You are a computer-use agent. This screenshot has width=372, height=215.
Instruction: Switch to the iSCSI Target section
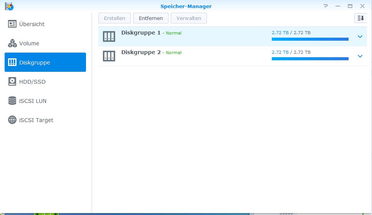[45, 120]
